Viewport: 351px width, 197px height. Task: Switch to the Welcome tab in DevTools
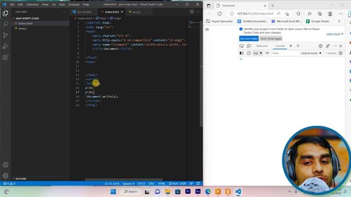(x=262, y=46)
